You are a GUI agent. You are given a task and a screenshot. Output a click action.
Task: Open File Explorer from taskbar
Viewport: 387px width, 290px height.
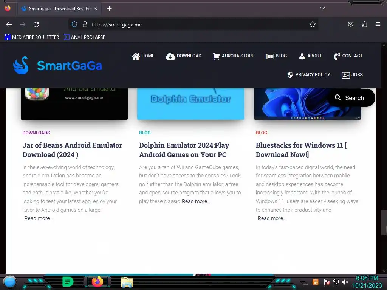127,282
